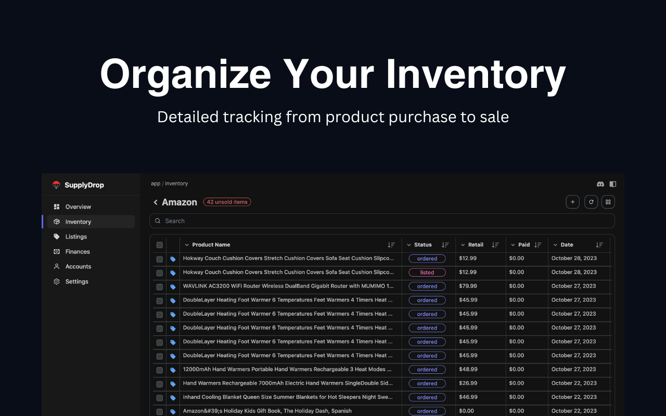This screenshot has height=416, width=666.
Task: Click the "Holiday Kids Gift Book" product name
Action: [267, 411]
